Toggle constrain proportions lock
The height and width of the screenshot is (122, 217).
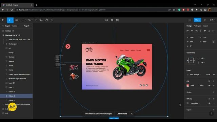(214, 42)
